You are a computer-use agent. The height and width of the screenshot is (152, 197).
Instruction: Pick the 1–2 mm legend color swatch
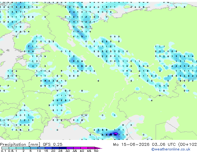pyautogui.click(x=20, y=148)
